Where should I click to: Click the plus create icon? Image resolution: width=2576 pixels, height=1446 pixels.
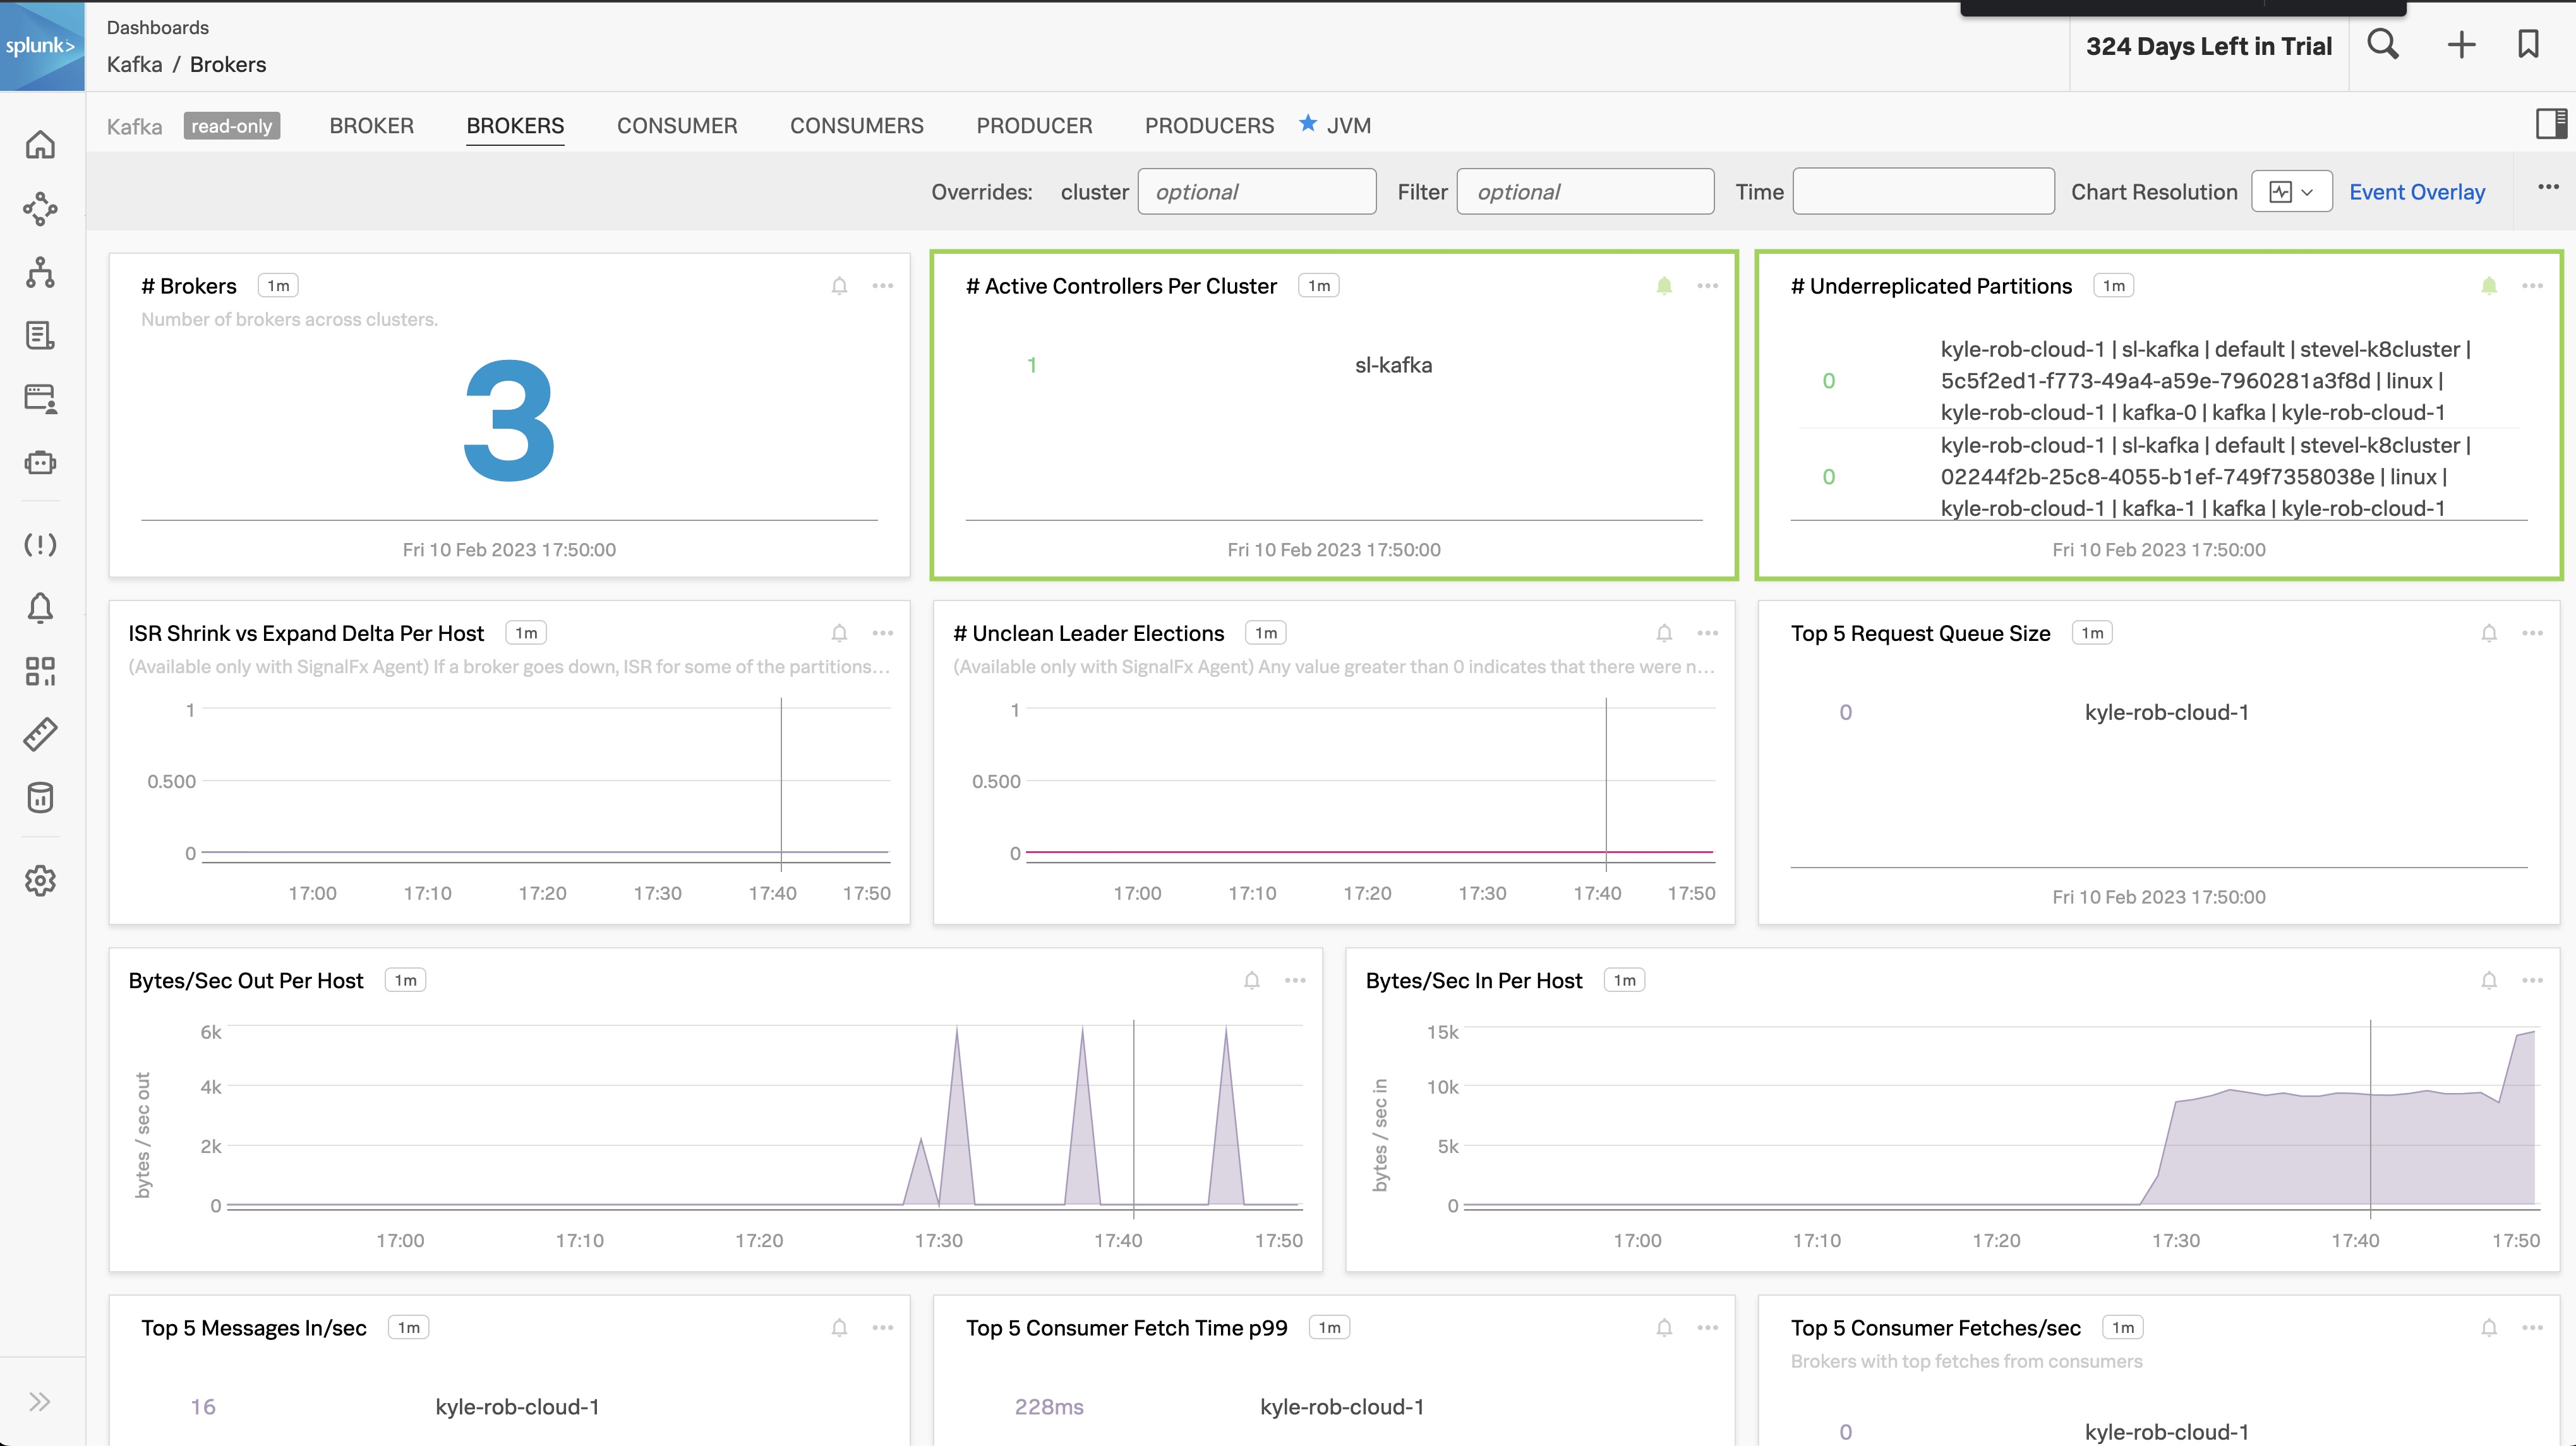(x=2461, y=44)
